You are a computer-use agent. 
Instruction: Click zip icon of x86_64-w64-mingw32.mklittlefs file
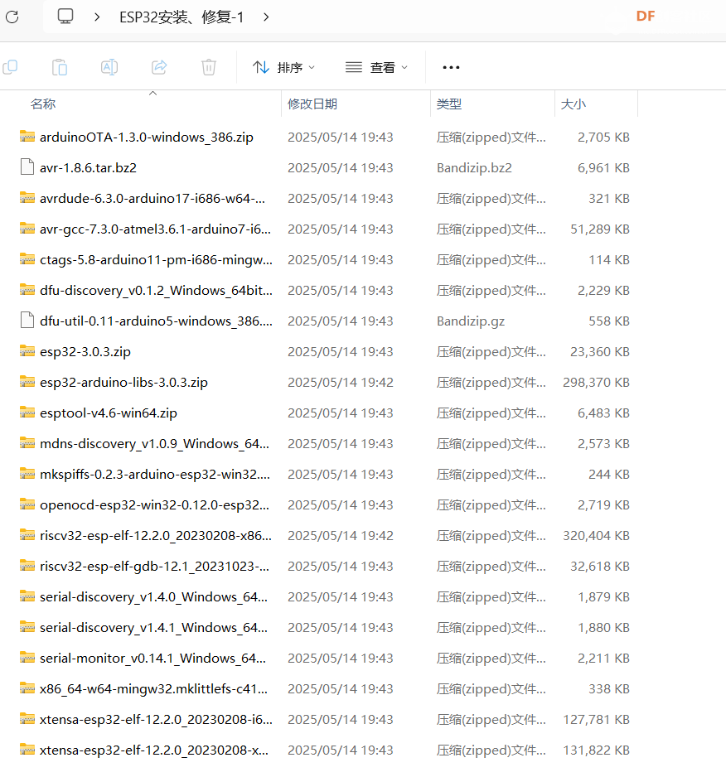coord(27,688)
